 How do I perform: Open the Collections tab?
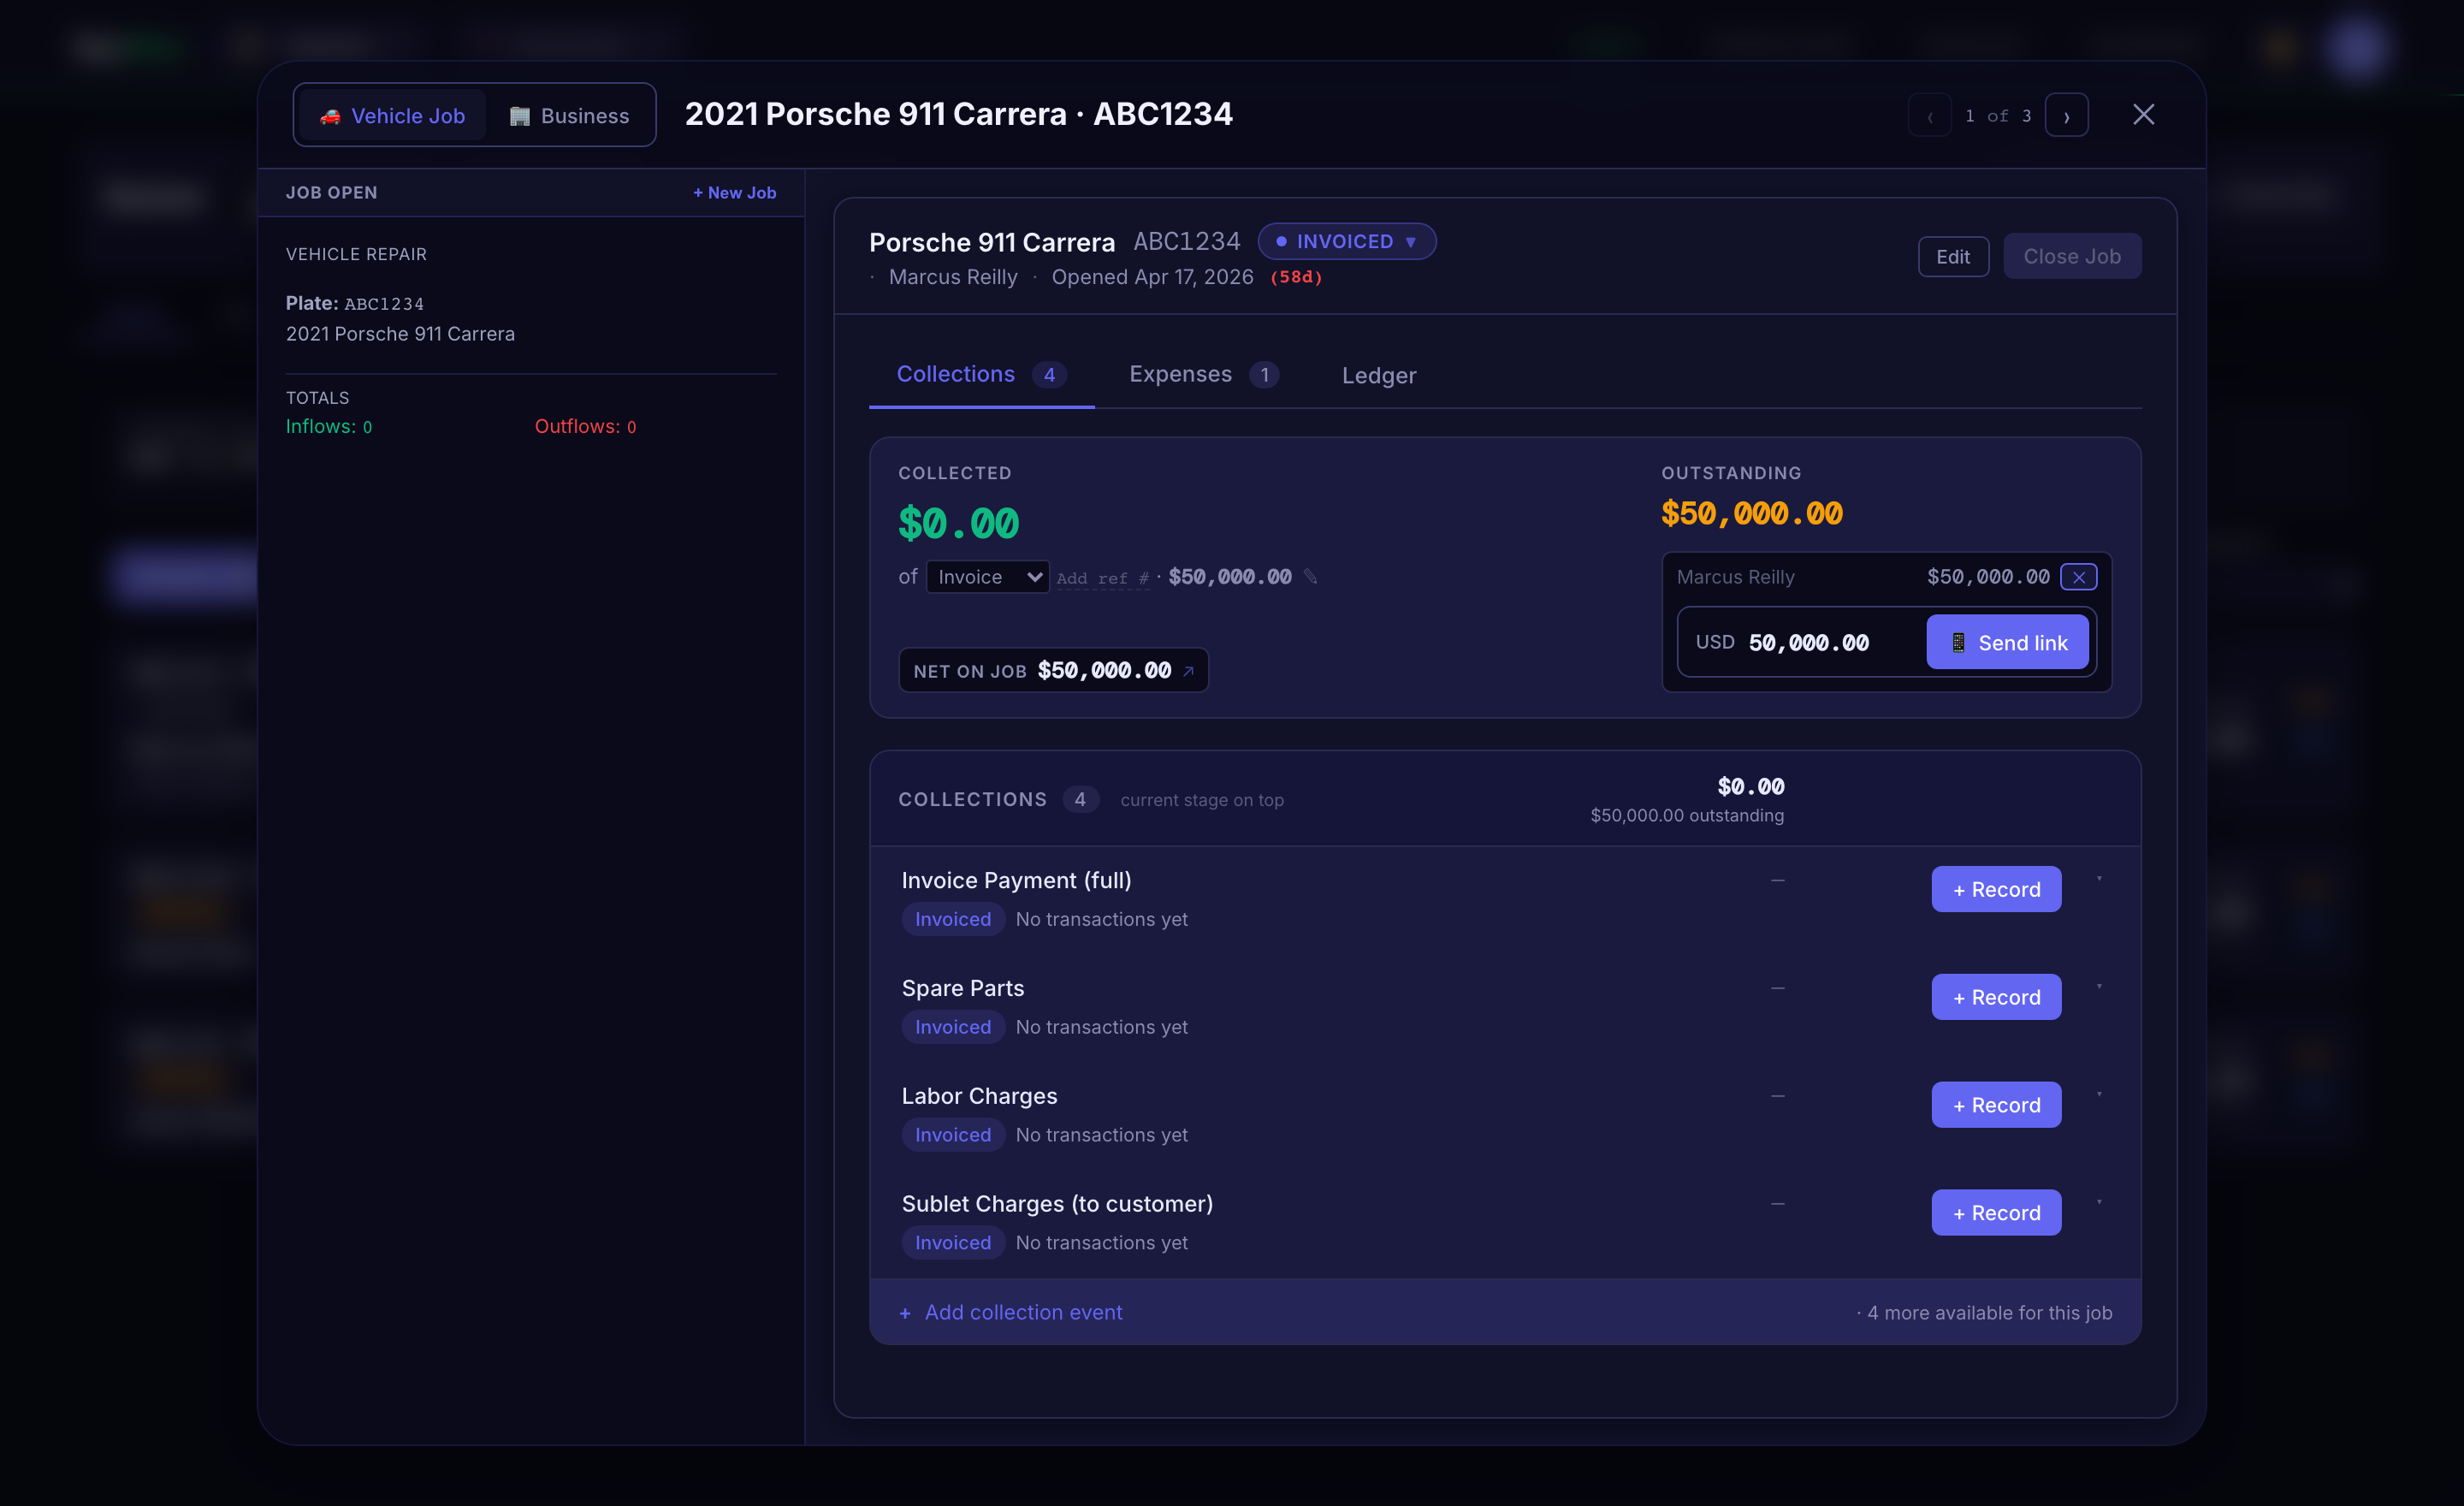pos(981,374)
